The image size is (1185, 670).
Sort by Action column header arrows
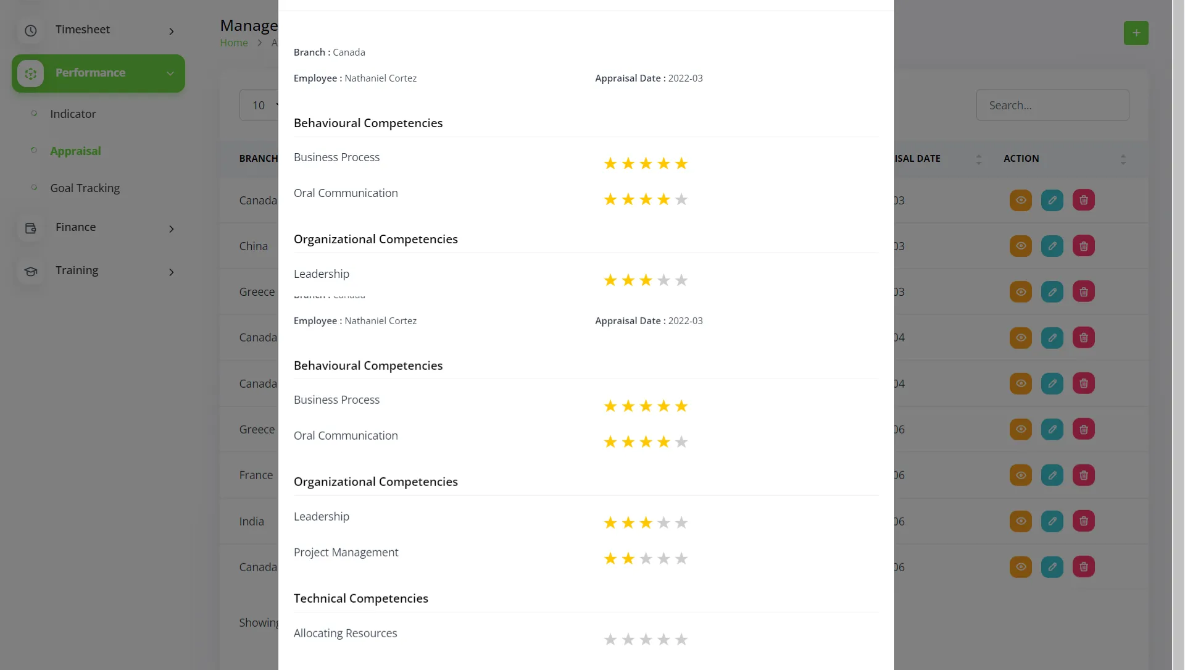pyautogui.click(x=1123, y=159)
